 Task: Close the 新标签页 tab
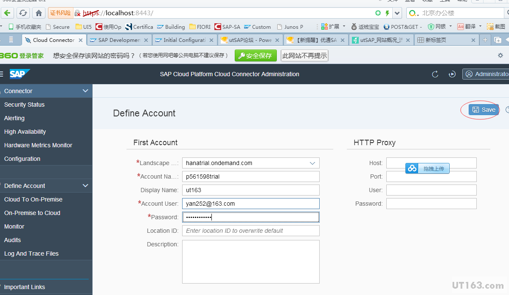(x=473, y=40)
